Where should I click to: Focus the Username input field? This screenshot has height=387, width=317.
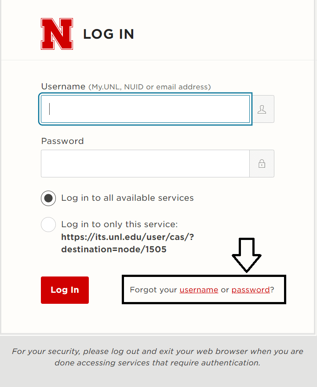[146, 109]
